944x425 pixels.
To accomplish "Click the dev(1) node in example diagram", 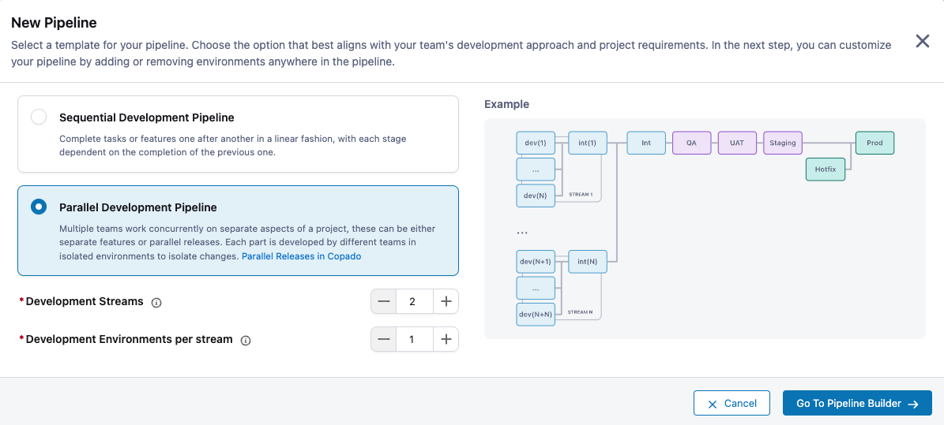I will 536,143.
